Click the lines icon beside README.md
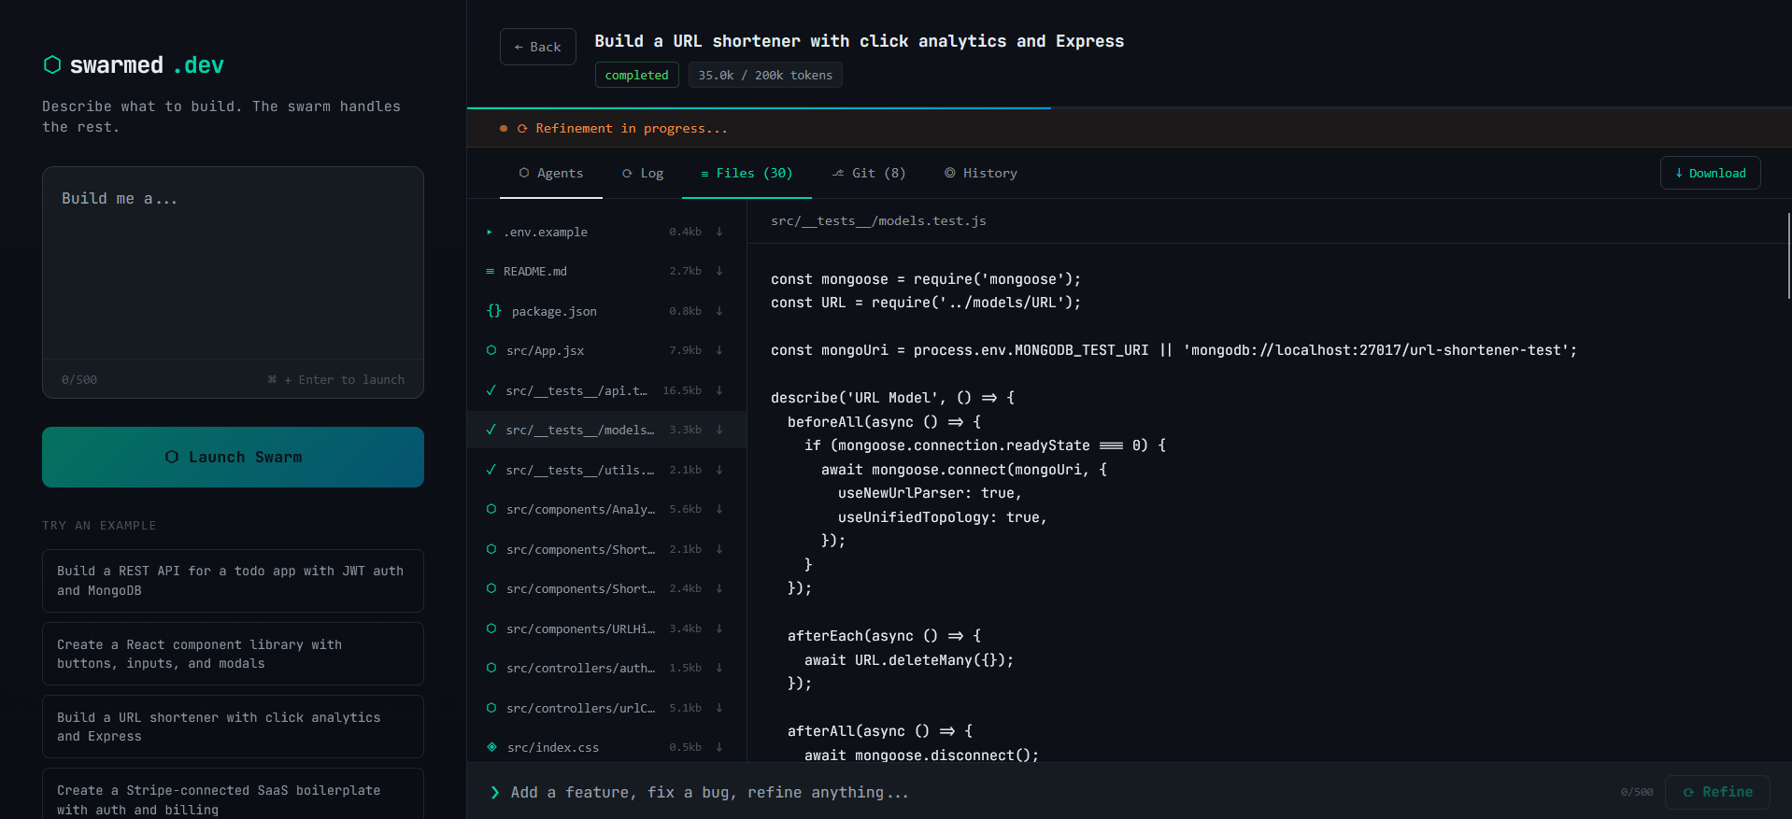Image resolution: width=1792 pixels, height=819 pixels. click(x=490, y=271)
